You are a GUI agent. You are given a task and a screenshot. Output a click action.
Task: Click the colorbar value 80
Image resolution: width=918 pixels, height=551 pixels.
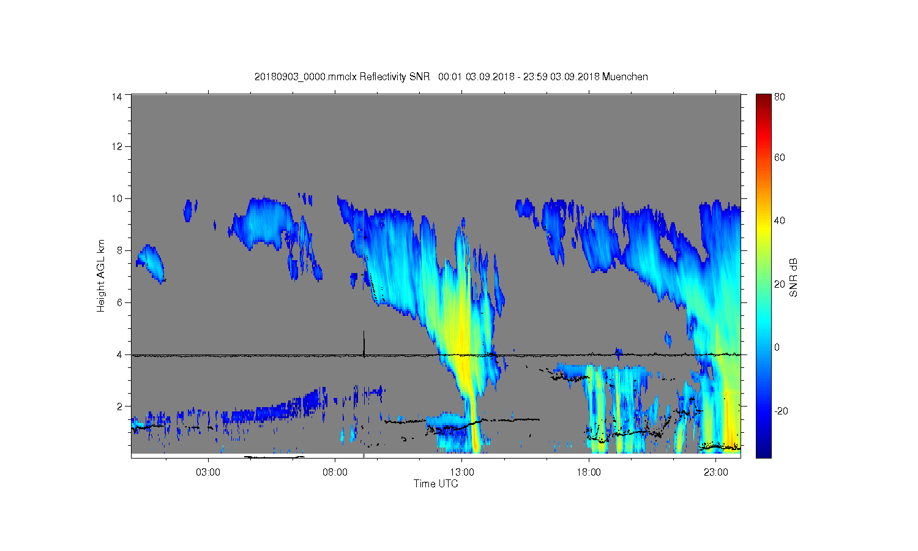(x=780, y=97)
